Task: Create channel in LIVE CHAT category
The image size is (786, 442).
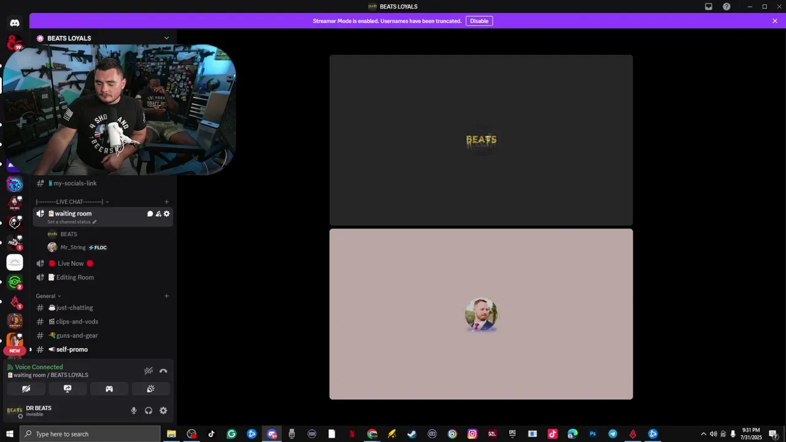Action: [166, 202]
